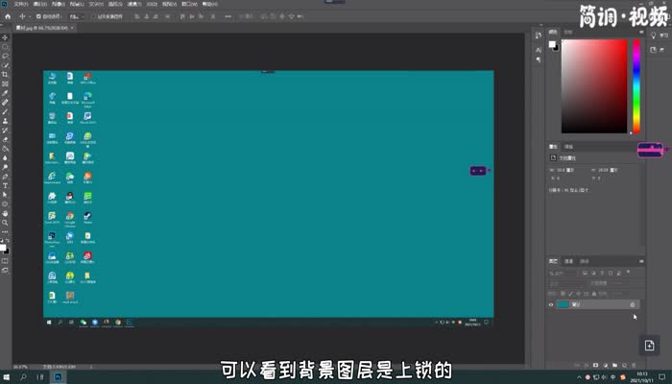This screenshot has height=384, width=672.
Task: Click the foreground color swatch in toolbox
Action: [3, 248]
